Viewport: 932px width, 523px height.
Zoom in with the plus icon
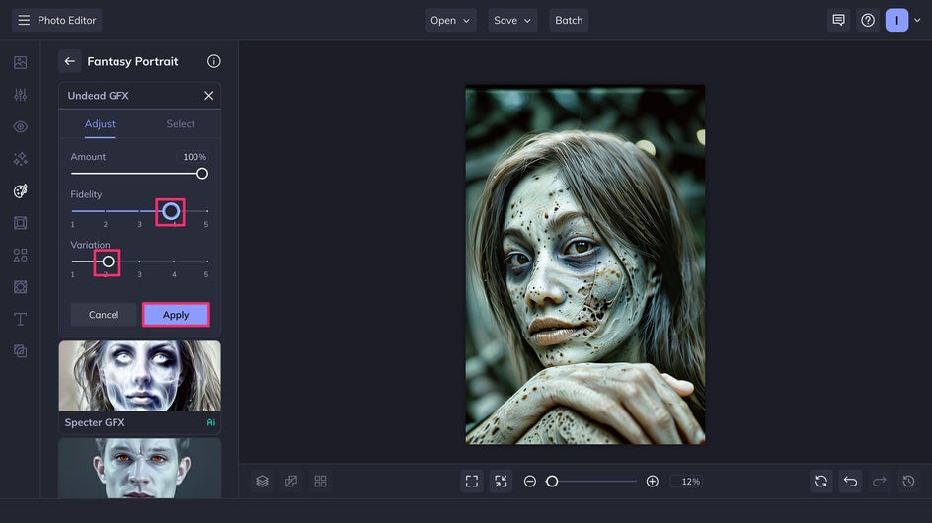652,481
